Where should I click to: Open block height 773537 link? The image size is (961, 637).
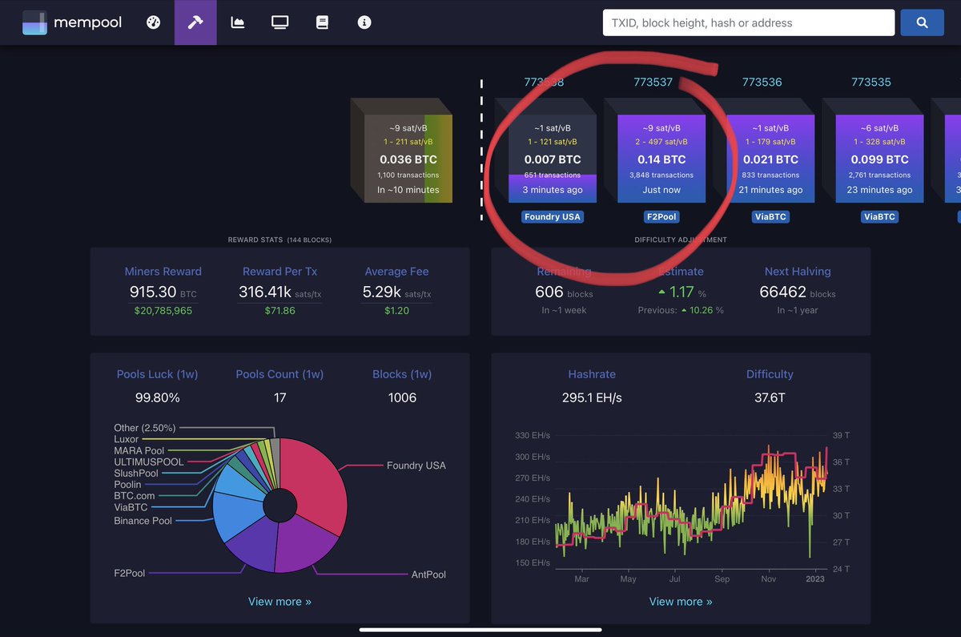[653, 82]
